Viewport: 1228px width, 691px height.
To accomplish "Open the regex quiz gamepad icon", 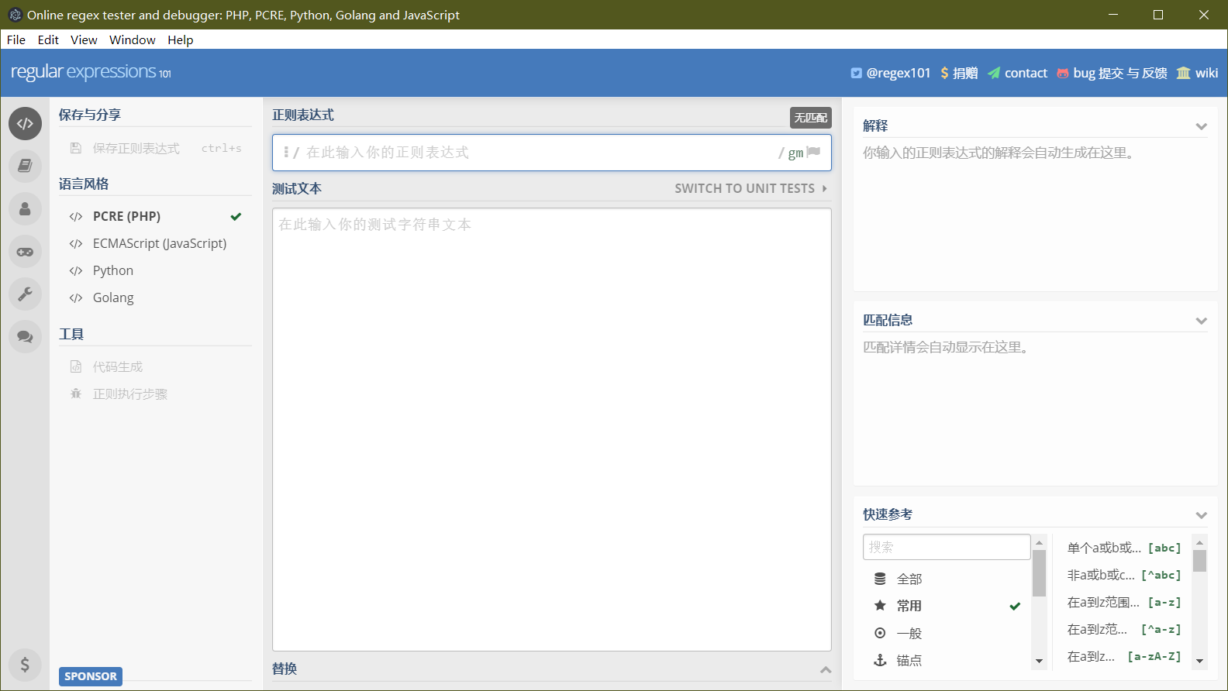I will 25,251.
